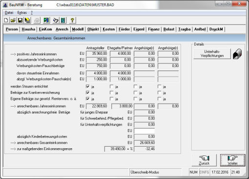Go to the Modell tab
Viewport: 249px width, 179px height.
coord(78,29)
